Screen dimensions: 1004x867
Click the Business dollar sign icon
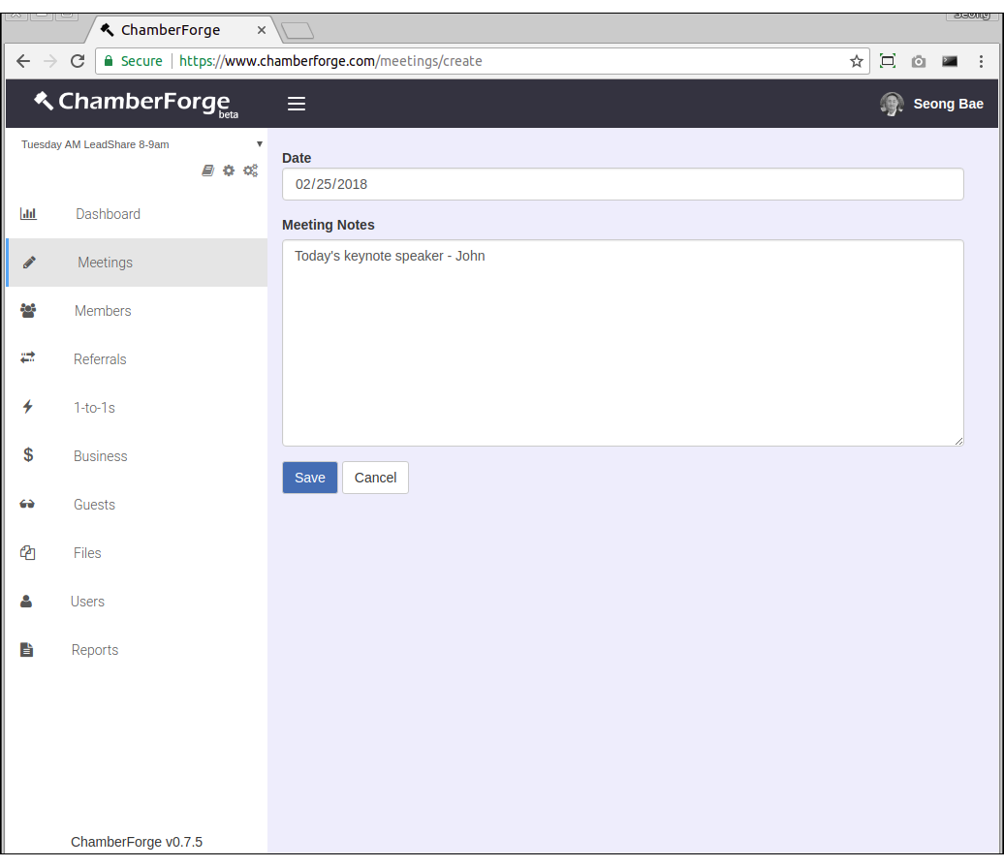28,455
